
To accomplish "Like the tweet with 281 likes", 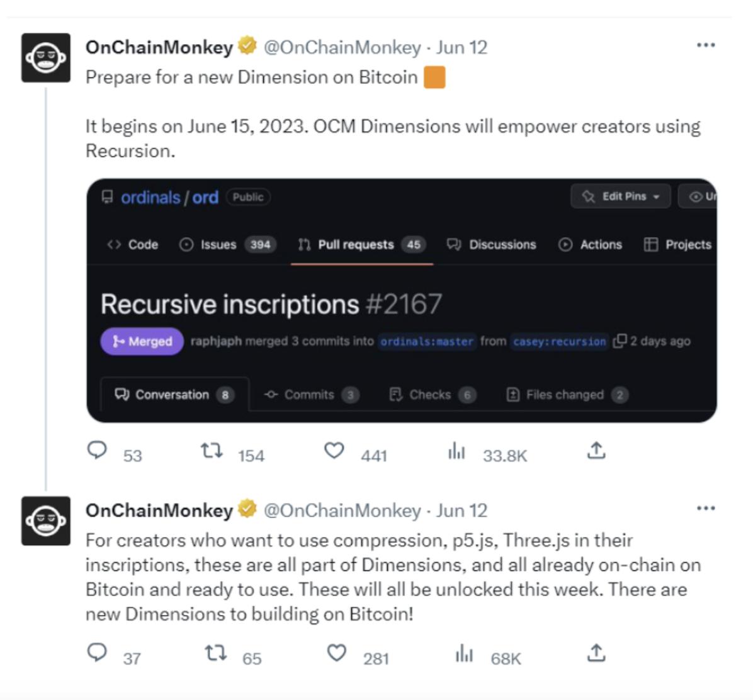I will pyautogui.click(x=337, y=653).
